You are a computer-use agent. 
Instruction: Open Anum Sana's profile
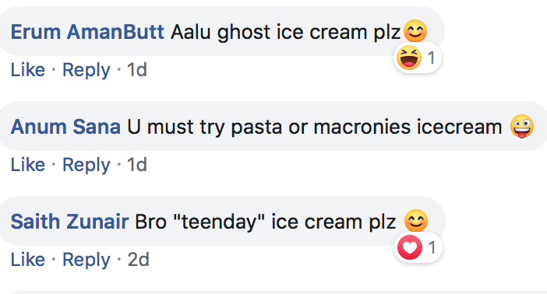[x=65, y=127]
